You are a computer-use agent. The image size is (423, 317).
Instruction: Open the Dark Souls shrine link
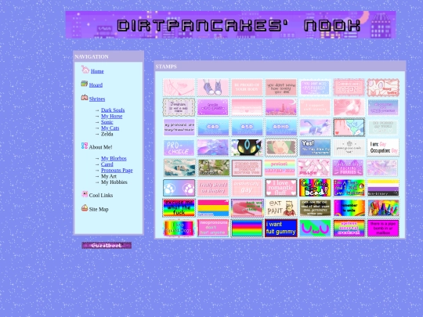click(113, 110)
